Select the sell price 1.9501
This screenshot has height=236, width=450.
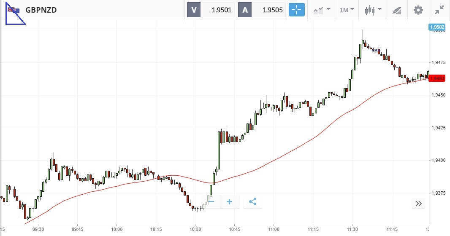tap(218, 10)
